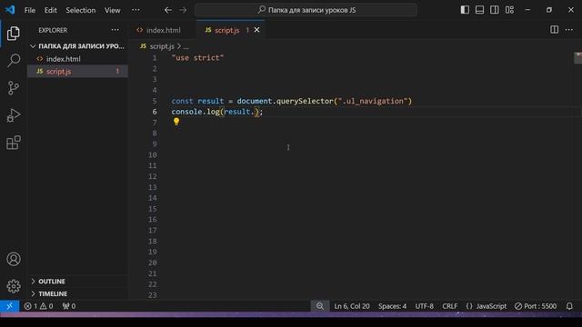
Task: Change encoding via UTF-8
Action: pyautogui.click(x=424, y=306)
